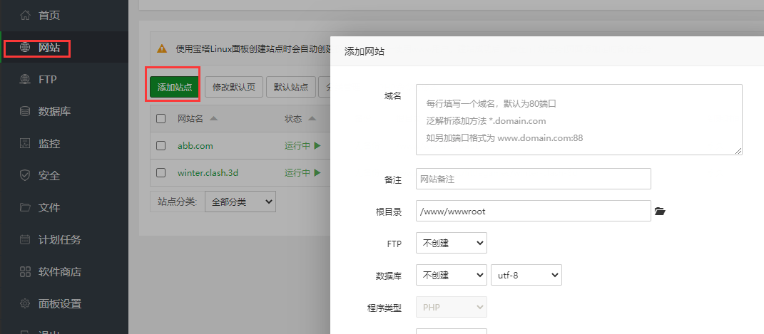
Task: Click 运行中 status for winter.clash.3d
Action: (x=297, y=172)
